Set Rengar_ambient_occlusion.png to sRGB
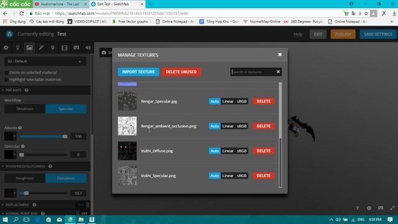Image resolution: width=398 pixels, height=224 pixels. click(x=242, y=126)
